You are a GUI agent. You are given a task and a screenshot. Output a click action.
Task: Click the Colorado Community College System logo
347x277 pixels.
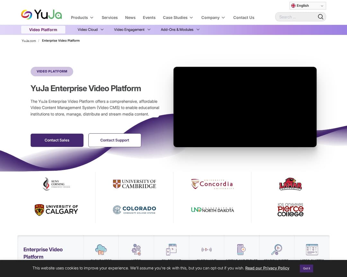coord(135,210)
